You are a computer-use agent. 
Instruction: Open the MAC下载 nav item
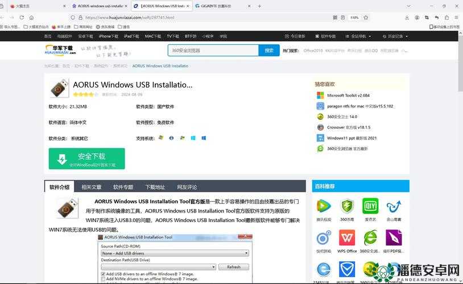(153, 36)
